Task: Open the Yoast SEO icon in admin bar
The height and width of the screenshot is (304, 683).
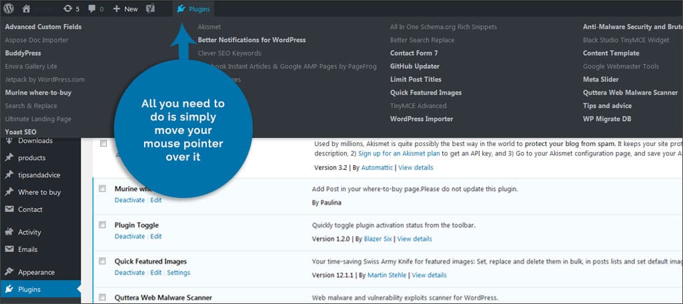Action: coord(150,9)
